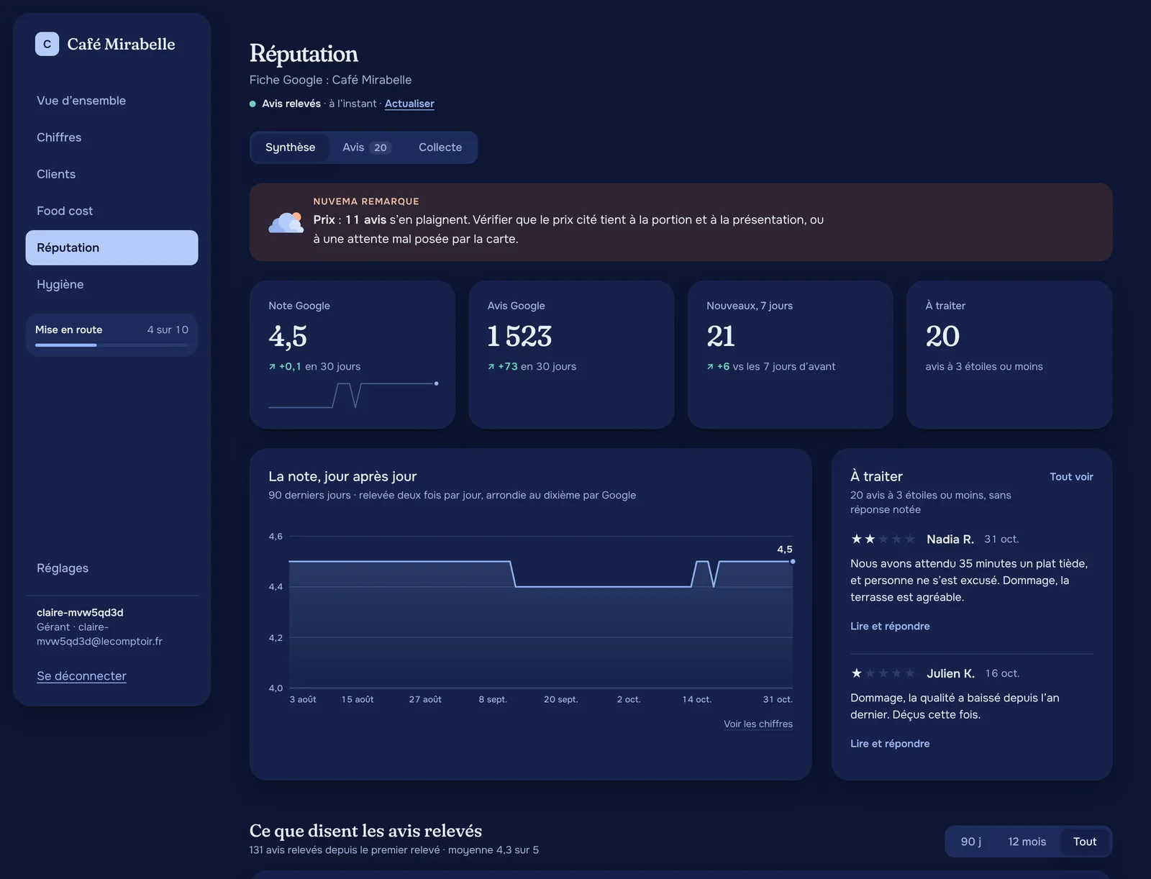
Task: Click the green status dot beside Avis relevés
Action: 253,104
